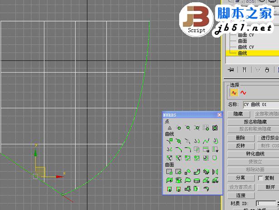Select Point Curve on Surface tool
Image resolution: width=279 pixels, height=210 pixels.
pyautogui.click(x=197, y=158)
